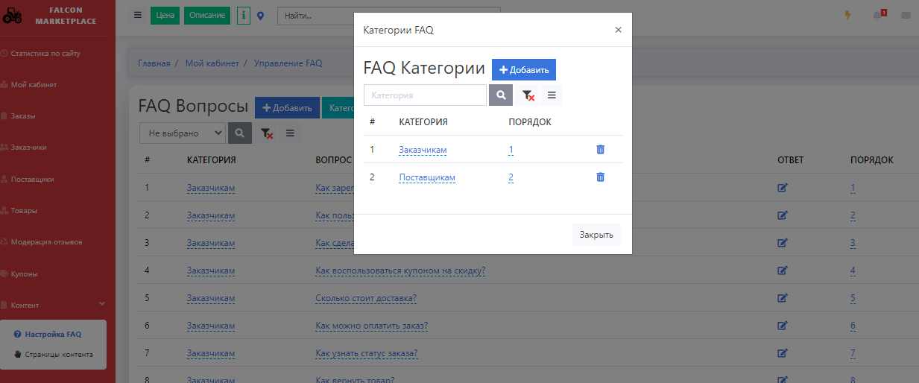This screenshot has height=383, width=919.
Task: Go to Заказы in sidebar menu
Action: pos(23,116)
